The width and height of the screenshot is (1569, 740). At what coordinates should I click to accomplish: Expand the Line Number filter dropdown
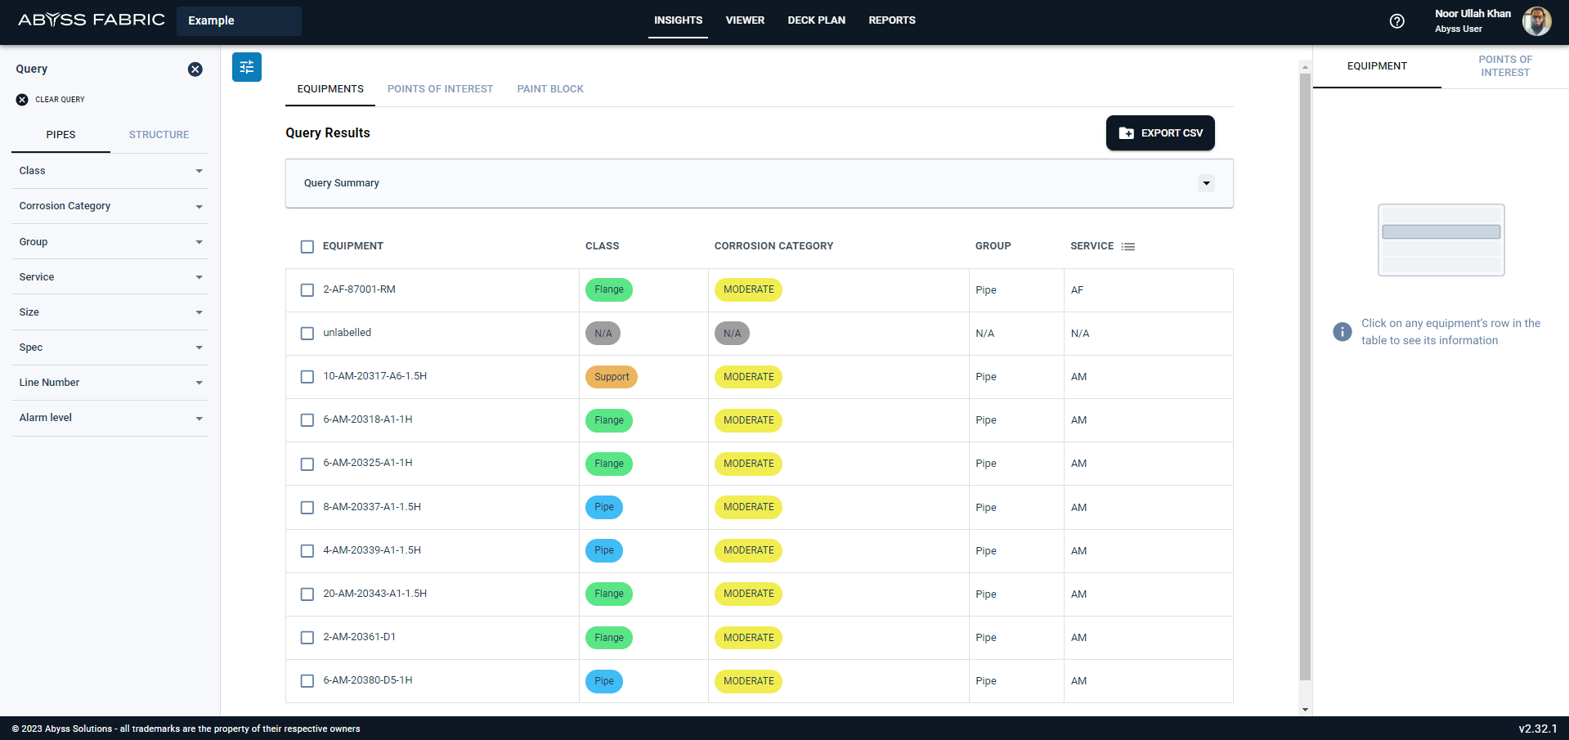(110, 383)
